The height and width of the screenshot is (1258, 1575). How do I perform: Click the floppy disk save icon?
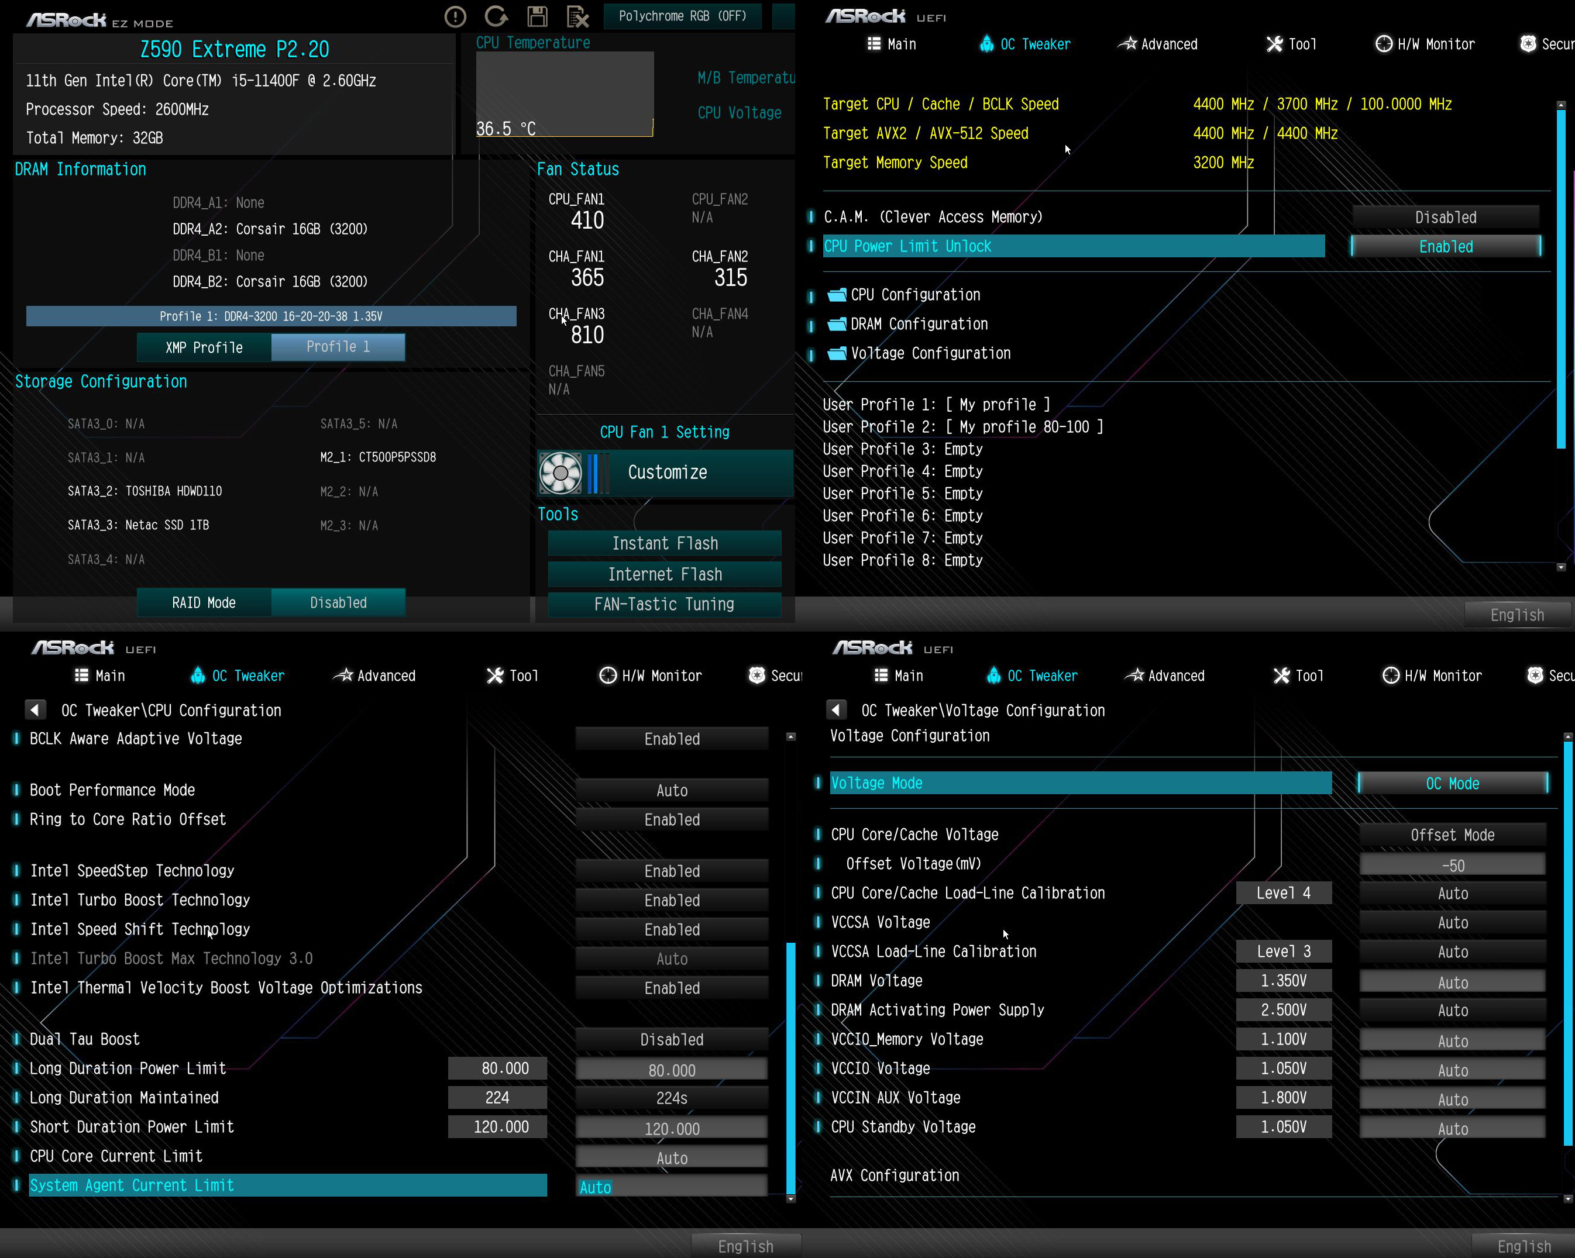(x=538, y=17)
